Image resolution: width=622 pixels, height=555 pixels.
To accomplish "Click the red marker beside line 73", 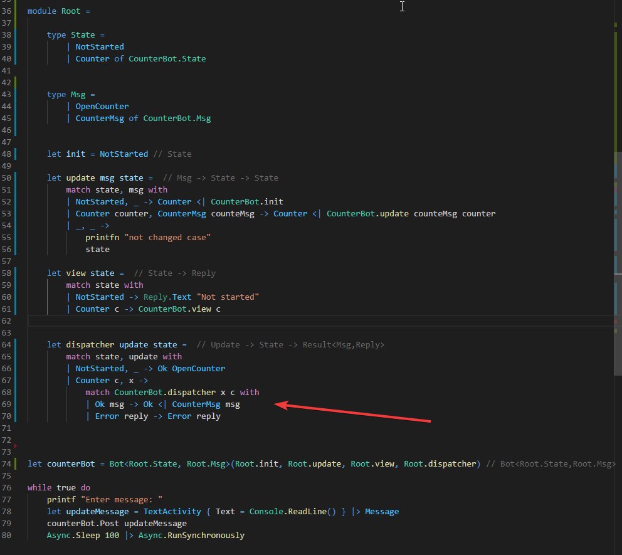I will coord(15,447).
